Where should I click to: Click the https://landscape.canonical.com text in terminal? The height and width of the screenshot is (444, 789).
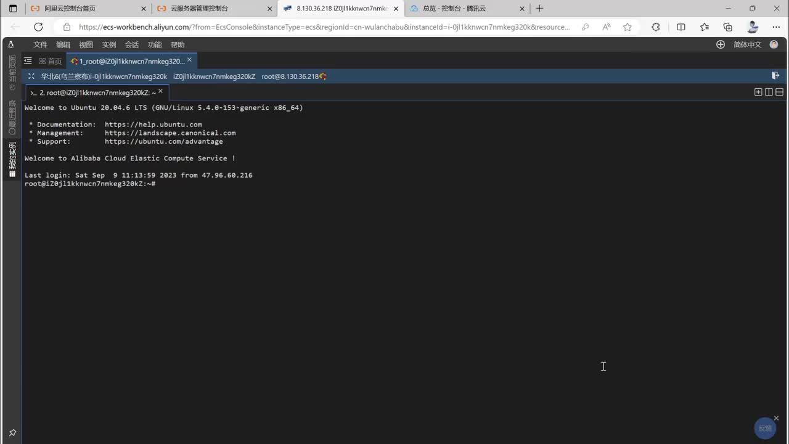tap(170, 133)
